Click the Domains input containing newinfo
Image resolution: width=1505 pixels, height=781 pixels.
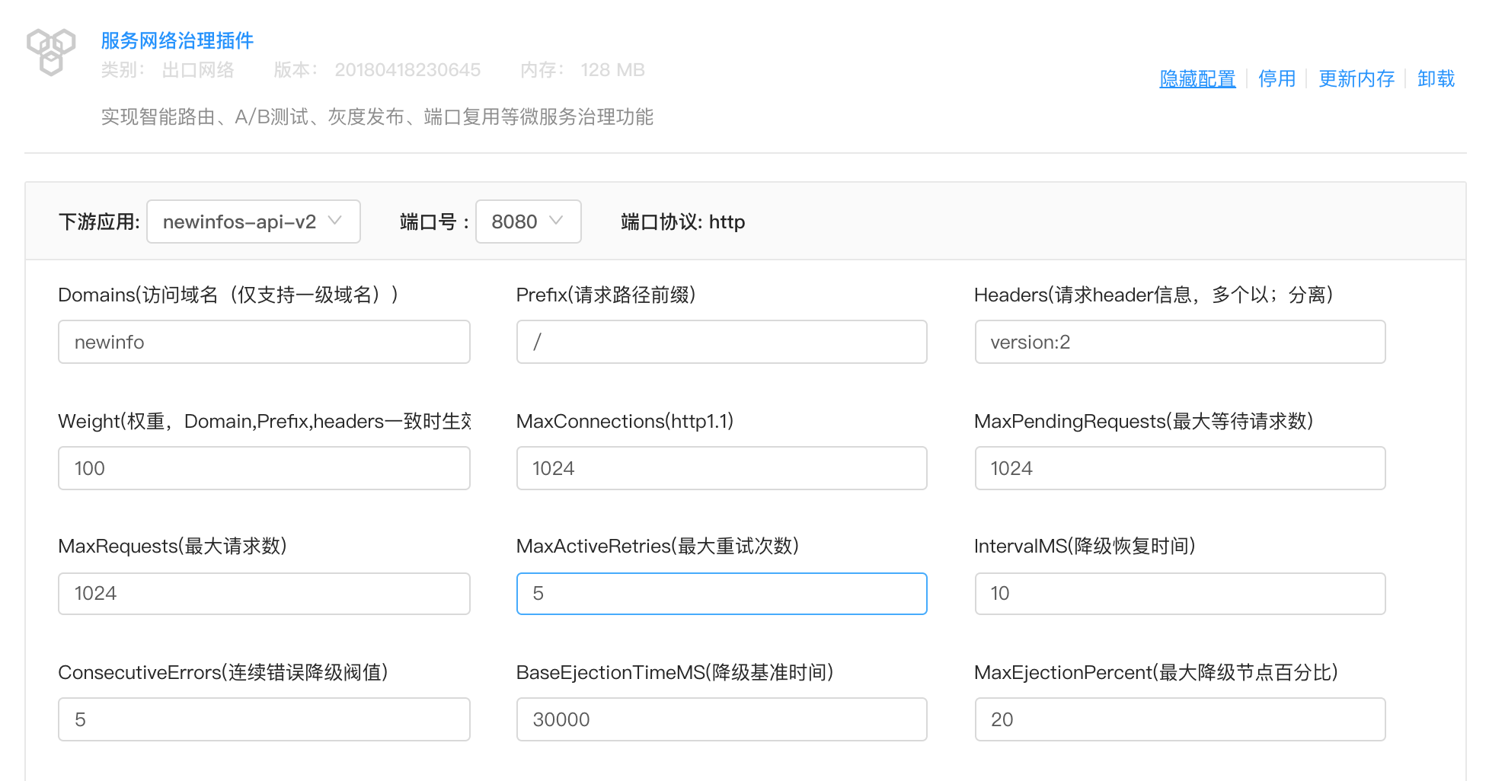264,342
